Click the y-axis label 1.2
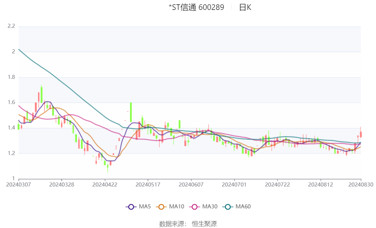 11,153
